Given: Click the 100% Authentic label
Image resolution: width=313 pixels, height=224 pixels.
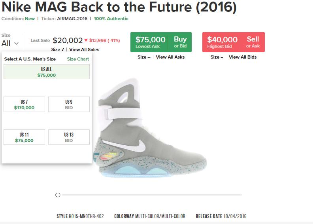Looking at the screenshot, I should coord(111,19).
